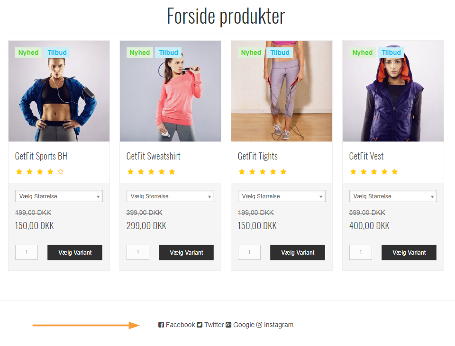The height and width of the screenshot is (346, 455).
Task: Click the third star under GetFit Vest
Action: coord(374,172)
